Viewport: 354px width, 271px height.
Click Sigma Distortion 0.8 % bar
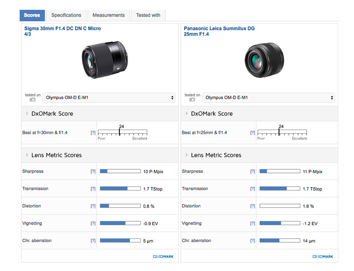pyautogui.click(x=120, y=206)
